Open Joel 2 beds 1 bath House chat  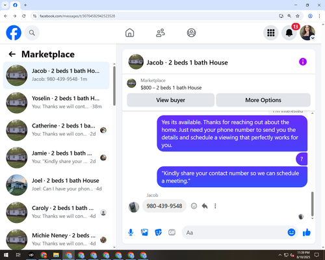click(57, 185)
